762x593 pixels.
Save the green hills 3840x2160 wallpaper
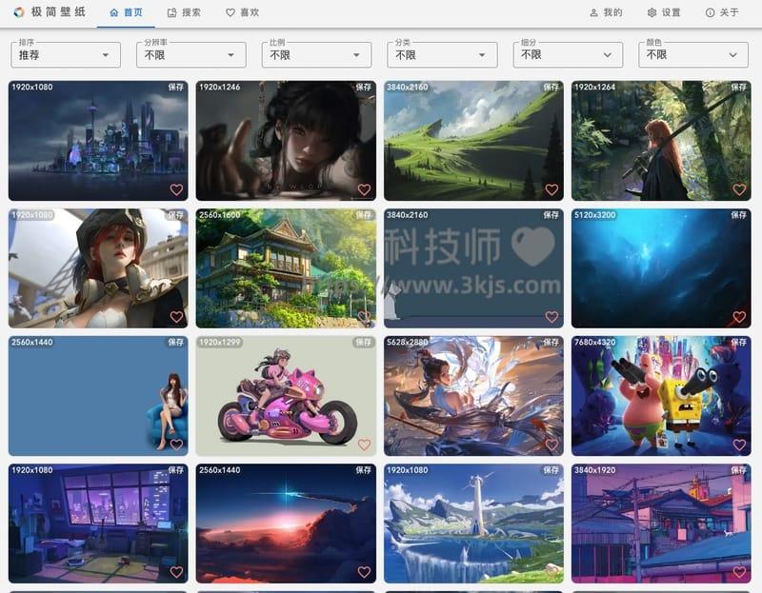click(551, 87)
